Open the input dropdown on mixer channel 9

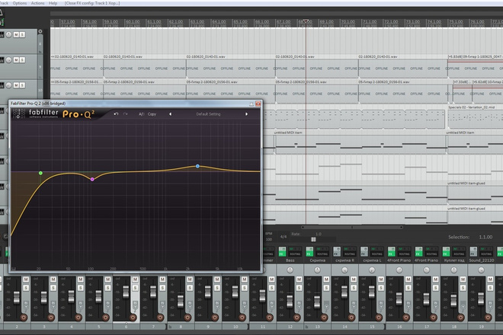(217, 305)
